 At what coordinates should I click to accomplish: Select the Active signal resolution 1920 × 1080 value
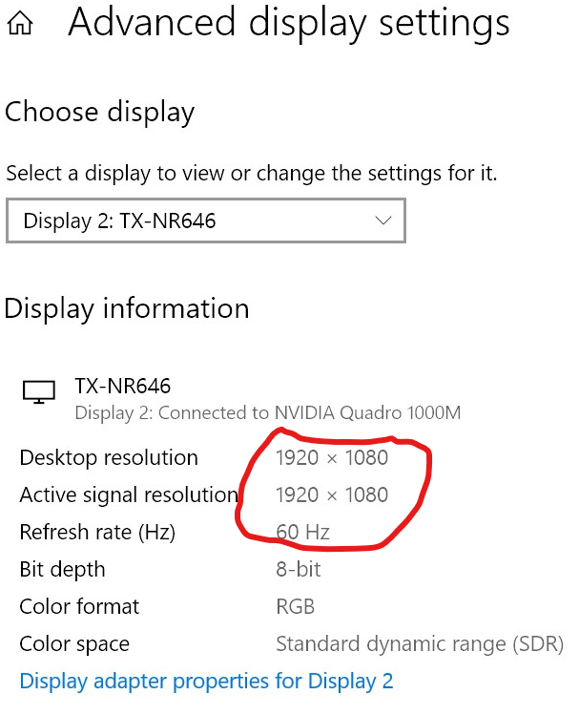[x=332, y=495]
